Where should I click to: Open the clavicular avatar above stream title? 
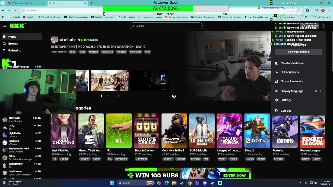pyautogui.click(x=54, y=40)
